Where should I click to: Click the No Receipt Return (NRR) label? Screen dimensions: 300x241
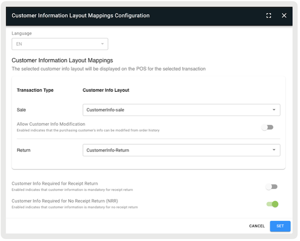pyautogui.click(x=65, y=201)
